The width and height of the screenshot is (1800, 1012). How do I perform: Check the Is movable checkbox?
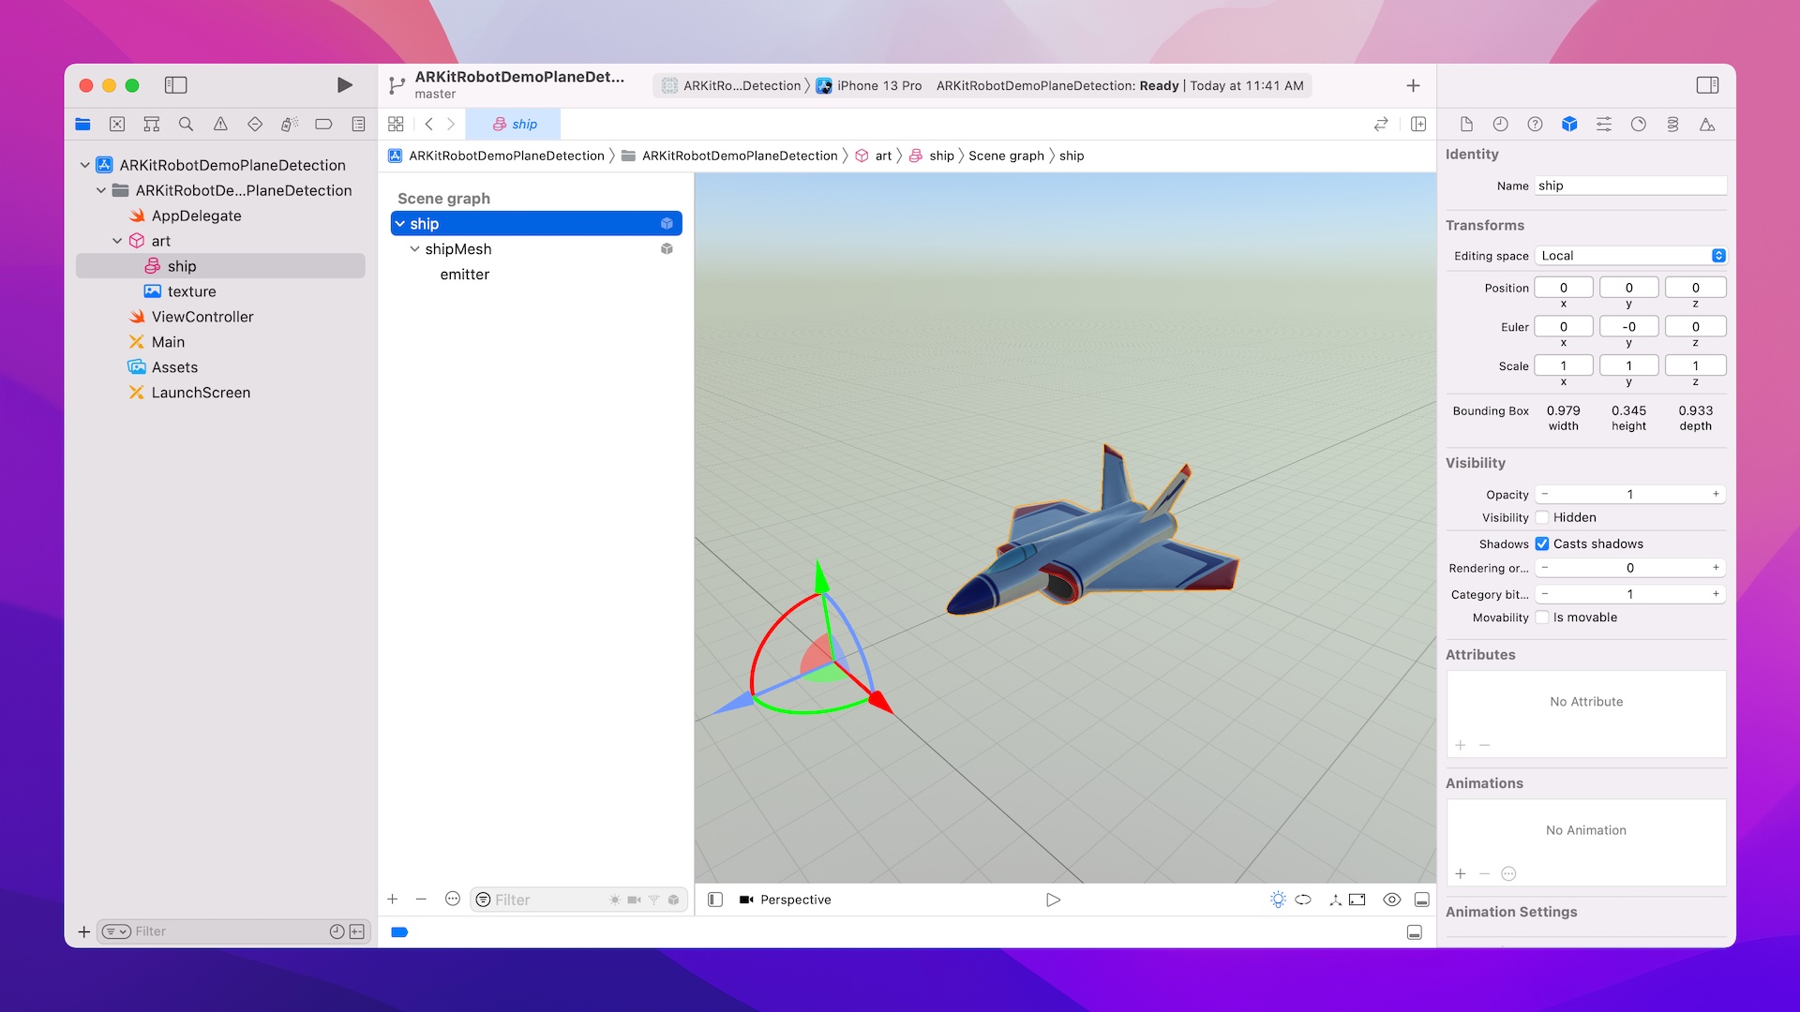(x=1542, y=618)
